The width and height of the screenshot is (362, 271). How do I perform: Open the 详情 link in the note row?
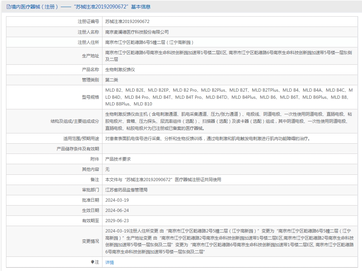[110, 263]
